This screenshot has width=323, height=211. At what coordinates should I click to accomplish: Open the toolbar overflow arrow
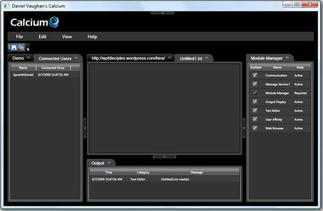28,49
